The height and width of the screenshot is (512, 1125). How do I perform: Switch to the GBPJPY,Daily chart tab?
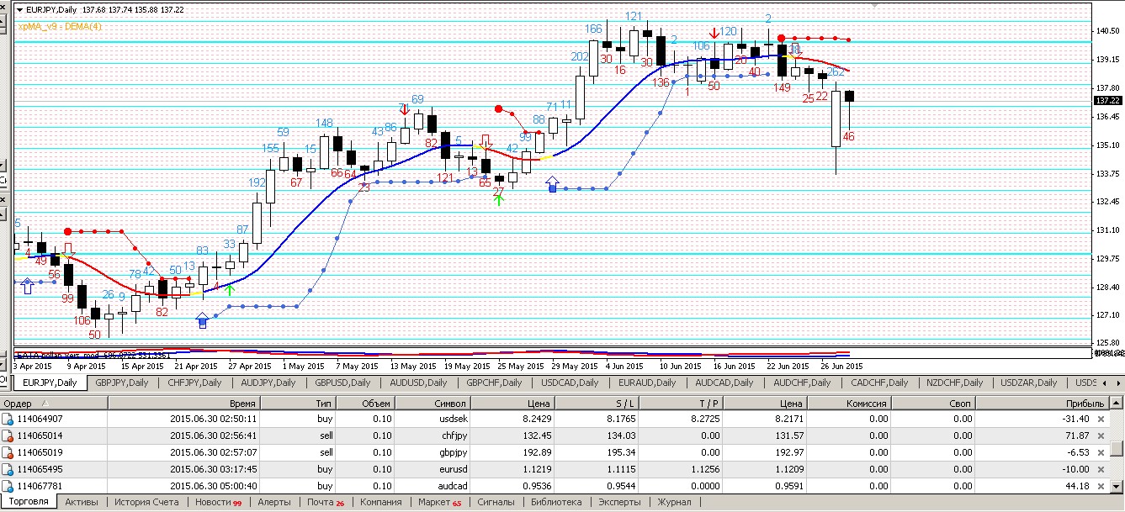(x=121, y=383)
